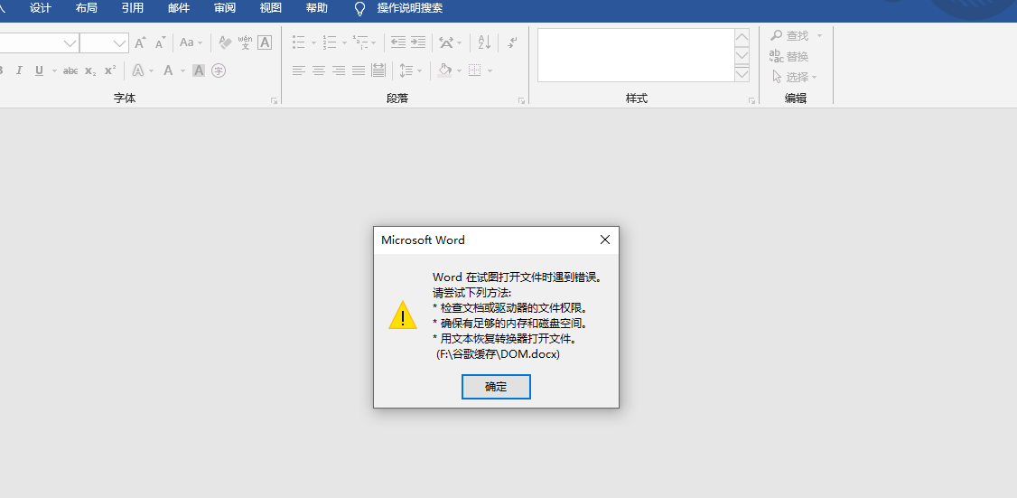Apply subscript formatting

[90, 70]
